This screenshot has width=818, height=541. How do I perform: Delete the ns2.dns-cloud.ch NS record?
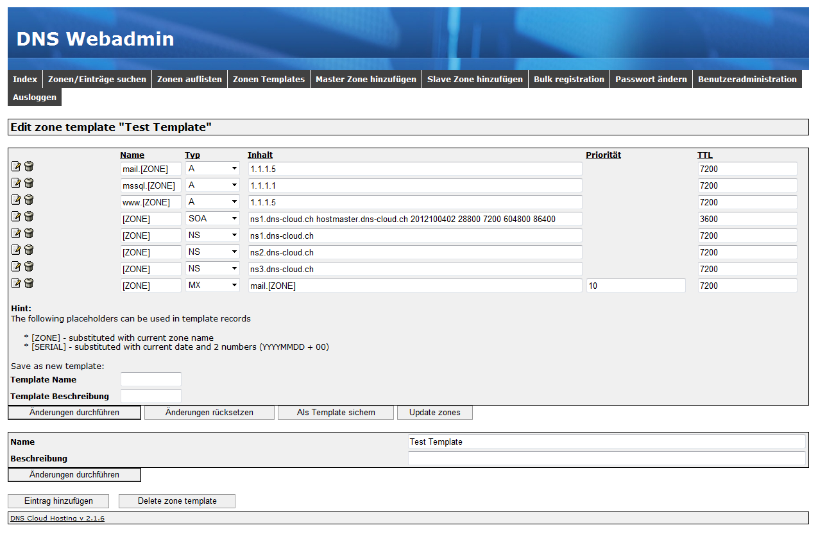pyautogui.click(x=29, y=250)
